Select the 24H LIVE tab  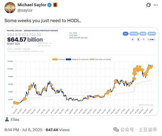coord(134,34)
